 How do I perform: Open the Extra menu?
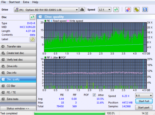click(x=26, y=2)
